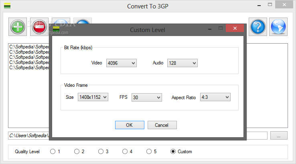Viewport: 296px width, 164px height.
Task: Select Quality Level 3 radio button
Action: pyautogui.click(x=101, y=151)
